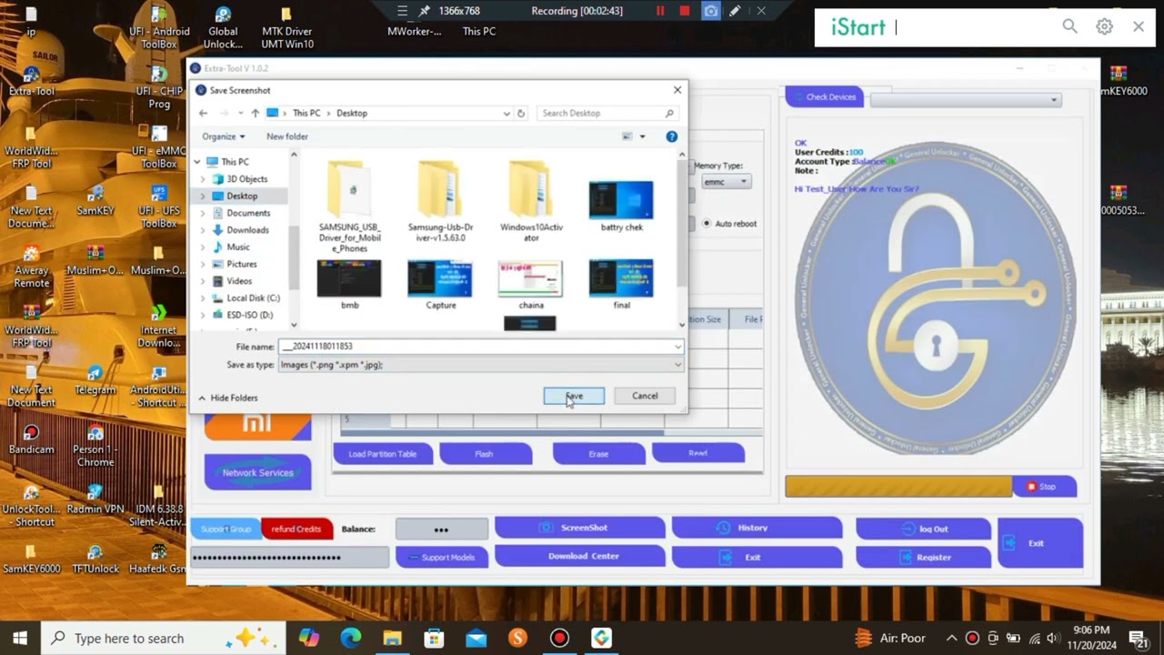Open the change view dropdown arrow
The image size is (1164, 655).
(x=642, y=136)
